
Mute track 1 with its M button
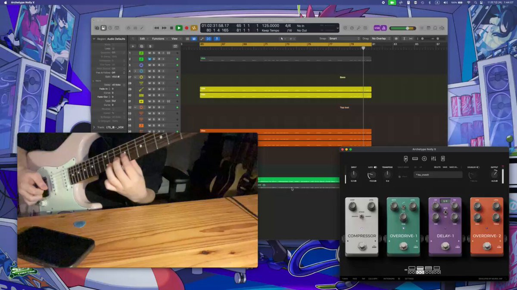[149, 53]
